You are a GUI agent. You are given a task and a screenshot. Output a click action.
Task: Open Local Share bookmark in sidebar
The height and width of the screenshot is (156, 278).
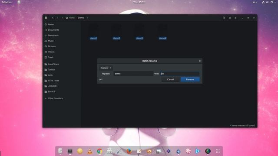point(53,64)
